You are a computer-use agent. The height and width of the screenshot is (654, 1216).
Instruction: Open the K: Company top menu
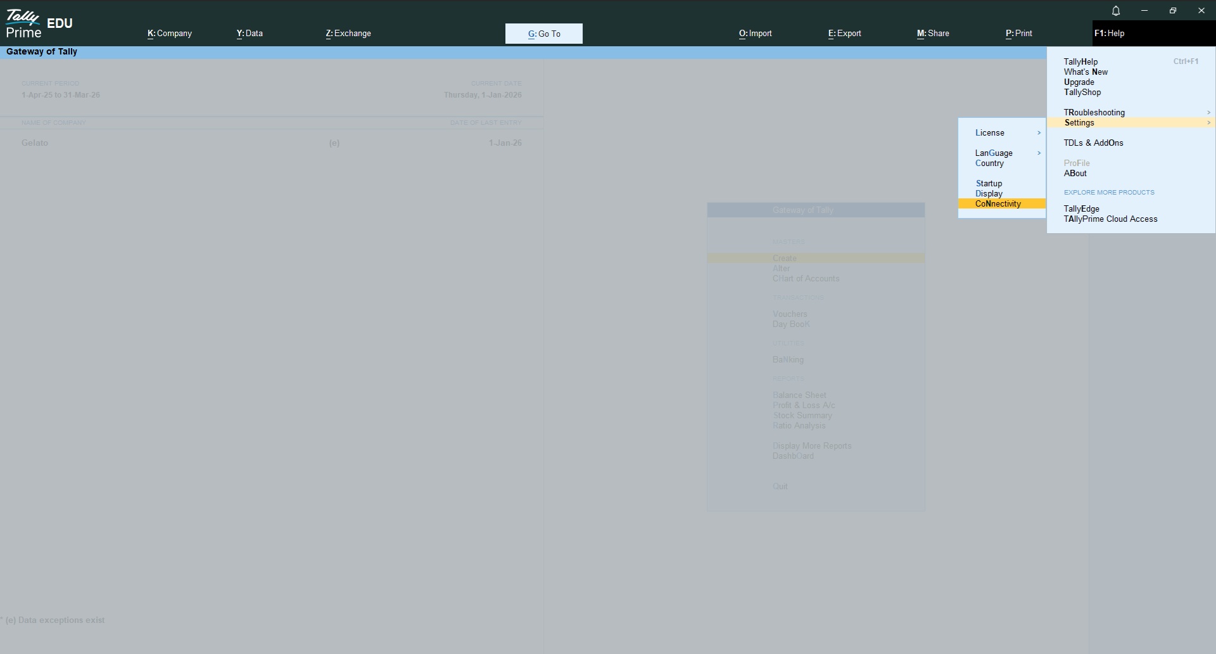(170, 34)
